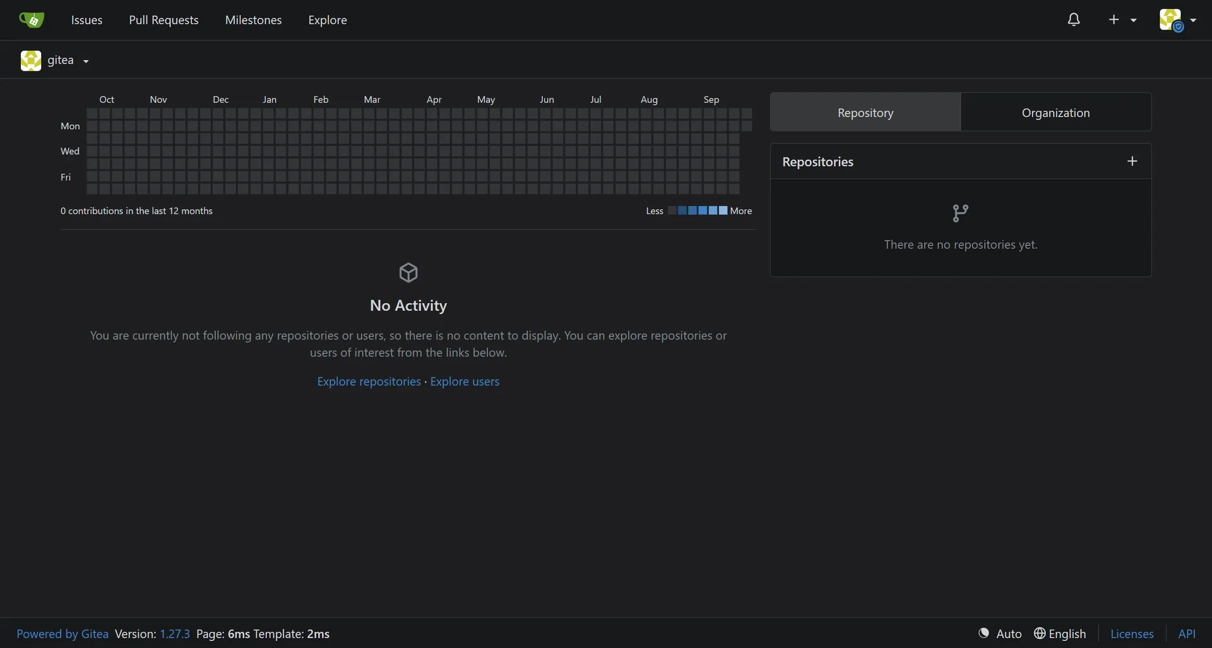Click the gitea user avatar image

click(x=31, y=61)
